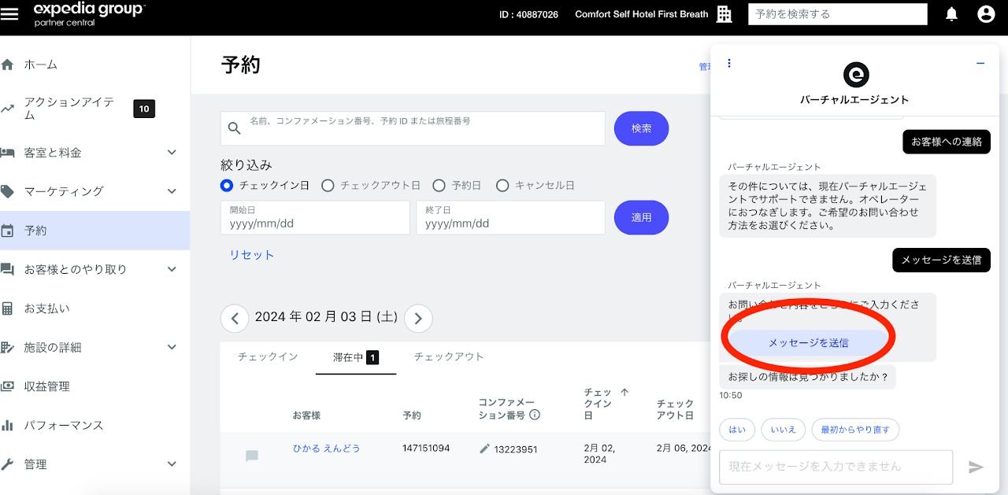Image resolution: width=1008 pixels, height=495 pixels.
Task: Minimize the virtual agent chat panel
Action: point(980,63)
